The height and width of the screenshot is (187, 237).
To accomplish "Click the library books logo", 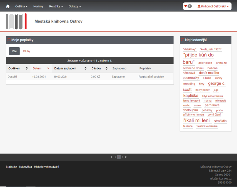I will click(16, 21).
